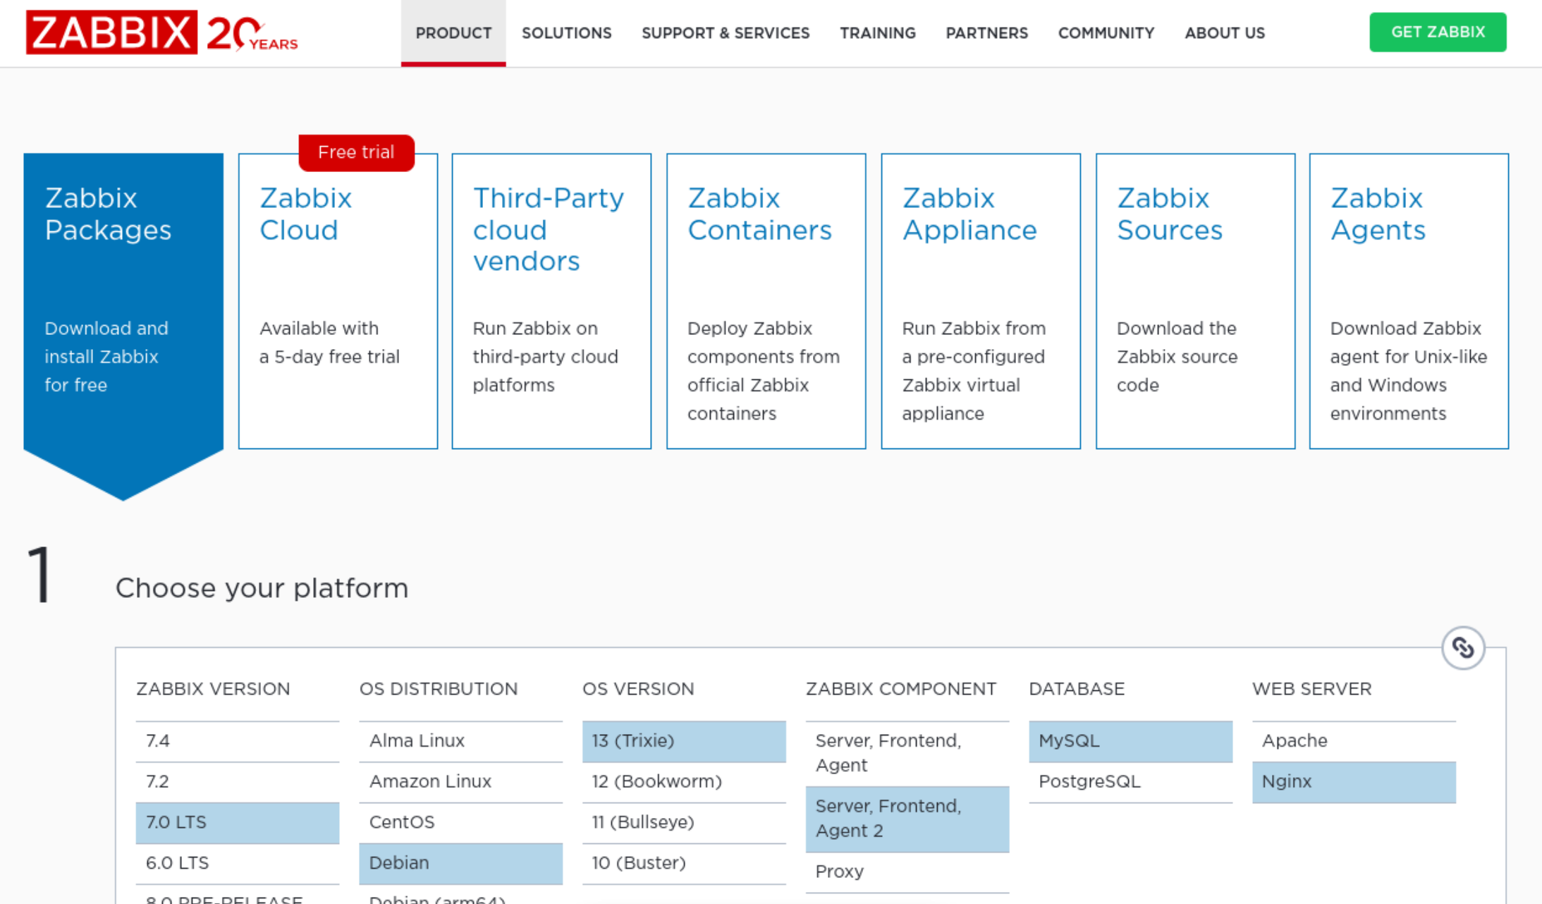Select OS version 11 (Bullseye)

pyautogui.click(x=684, y=823)
